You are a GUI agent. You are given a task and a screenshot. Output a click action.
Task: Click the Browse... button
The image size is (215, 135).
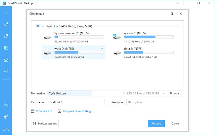[175, 93]
